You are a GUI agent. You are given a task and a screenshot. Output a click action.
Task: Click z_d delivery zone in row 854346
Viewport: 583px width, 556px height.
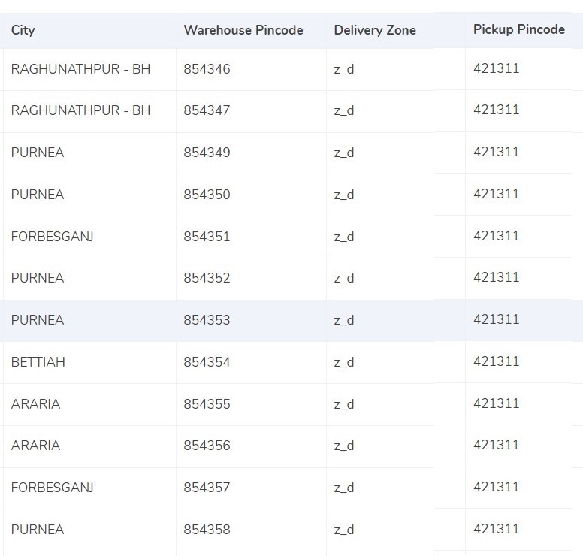point(344,70)
